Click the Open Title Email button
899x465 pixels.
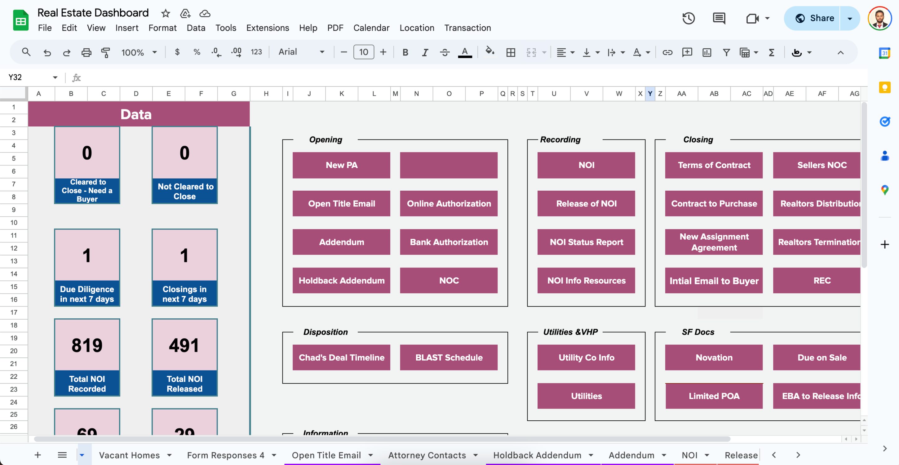click(341, 204)
